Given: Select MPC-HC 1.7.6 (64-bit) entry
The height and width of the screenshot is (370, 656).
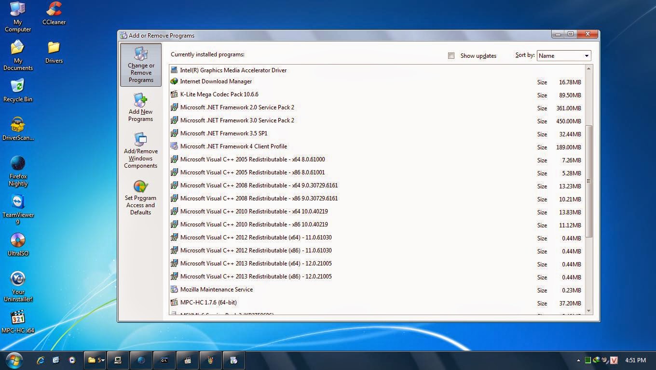Looking at the screenshot, I should coord(208,303).
